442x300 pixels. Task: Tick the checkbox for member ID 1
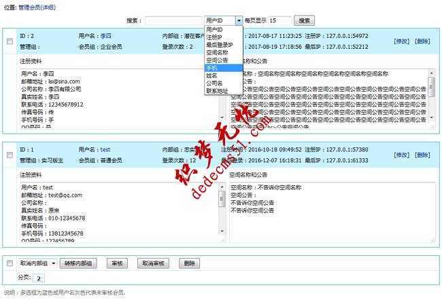10,155
